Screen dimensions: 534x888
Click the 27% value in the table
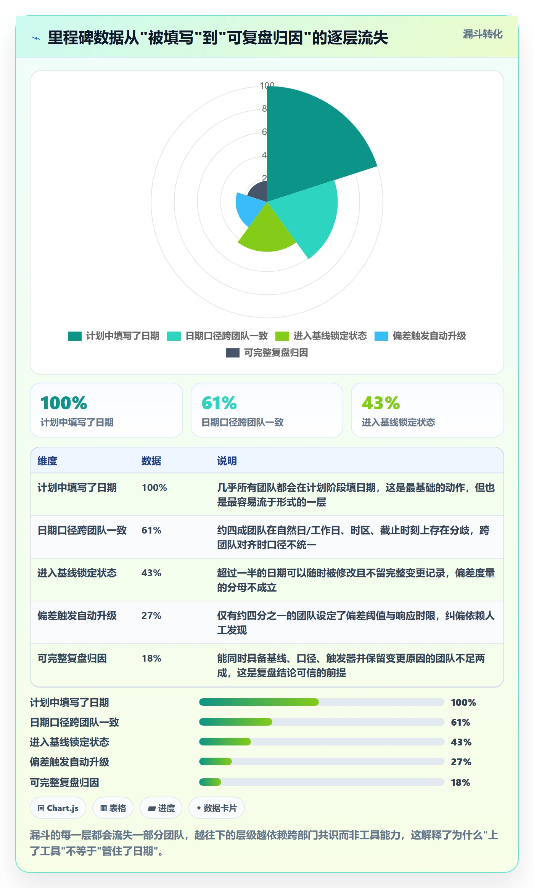point(151,616)
